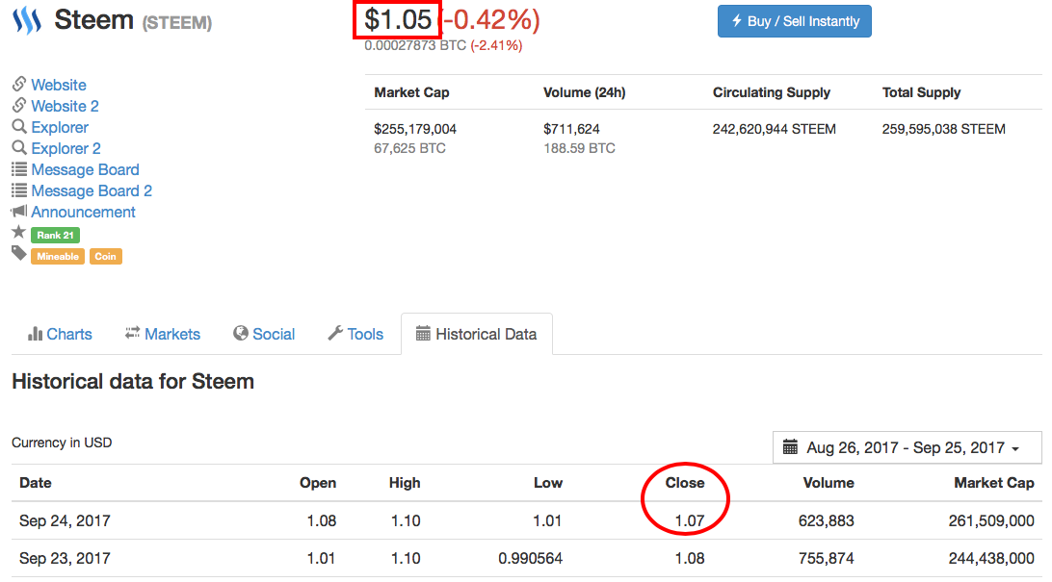Click the $711,624 volume value

[x=571, y=129]
